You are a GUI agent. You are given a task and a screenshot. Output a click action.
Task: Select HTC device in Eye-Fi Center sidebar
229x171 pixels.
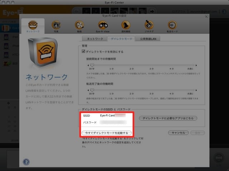coord(11,55)
